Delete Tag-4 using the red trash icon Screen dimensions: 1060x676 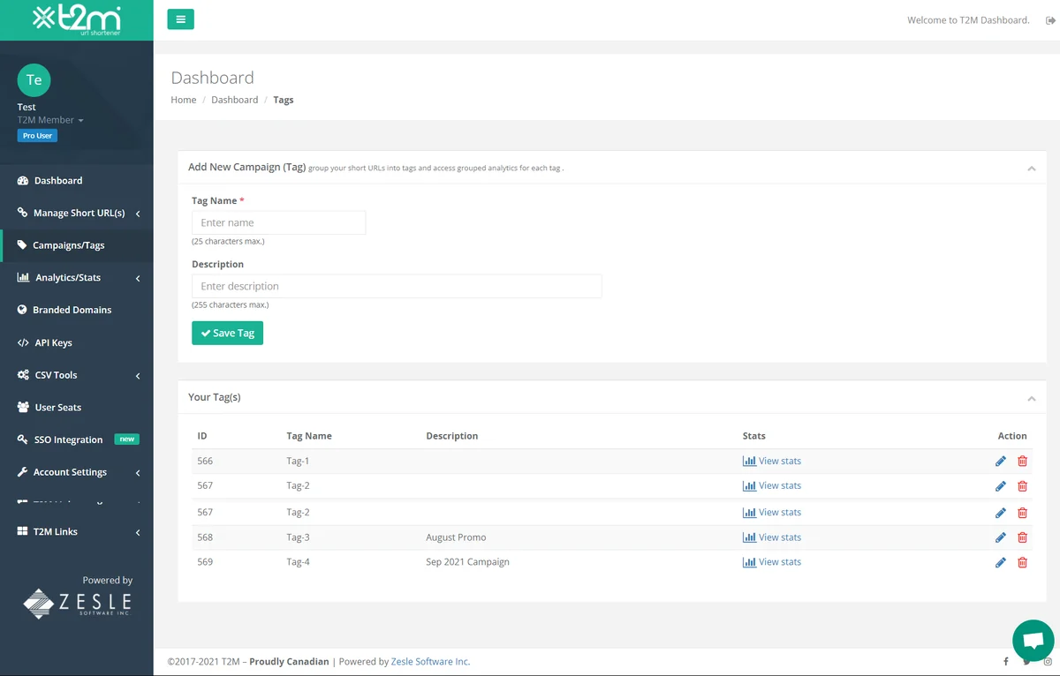click(1022, 562)
